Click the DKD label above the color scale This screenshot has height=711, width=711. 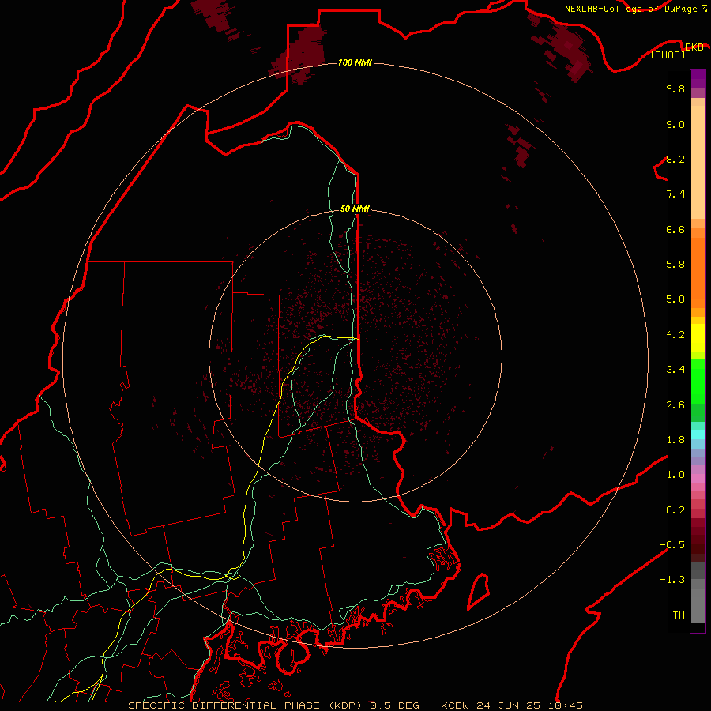click(x=694, y=47)
